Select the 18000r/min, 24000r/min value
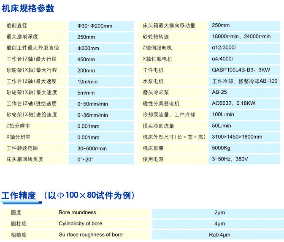This screenshot has height=242, width=284. point(241,36)
